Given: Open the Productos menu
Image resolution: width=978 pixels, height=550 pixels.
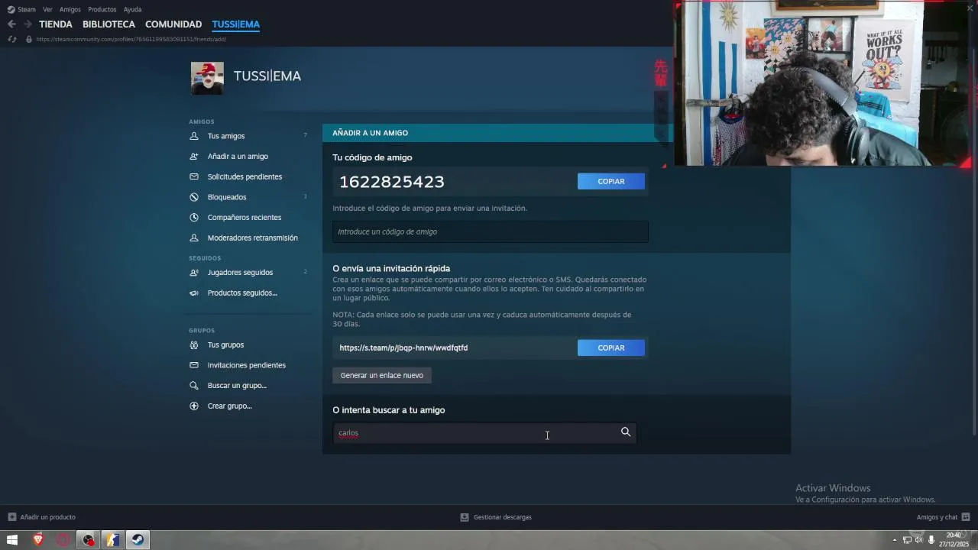Looking at the screenshot, I should [102, 9].
